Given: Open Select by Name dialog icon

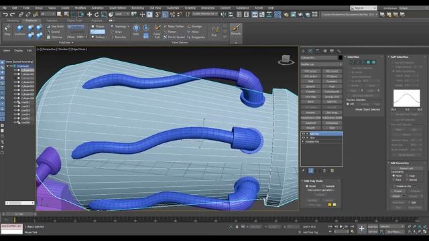Looking at the screenshot, I should pos(66,15).
